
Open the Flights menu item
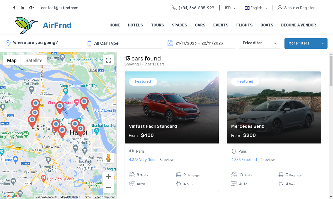(x=245, y=25)
